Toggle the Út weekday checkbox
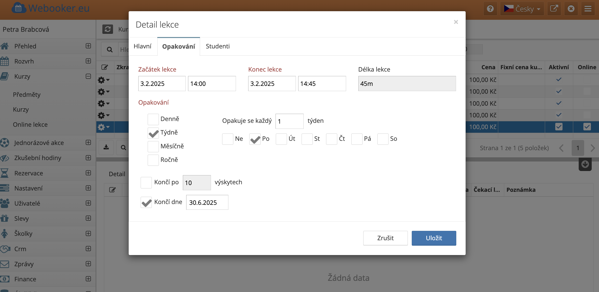The image size is (599, 292). click(281, 139)
